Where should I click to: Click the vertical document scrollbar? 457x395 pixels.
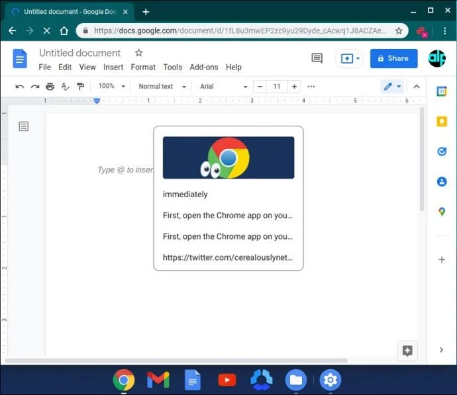coord(422,159)
